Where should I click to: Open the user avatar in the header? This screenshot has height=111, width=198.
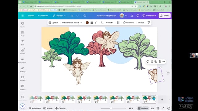pyautogui.click(x=122, y=16)
